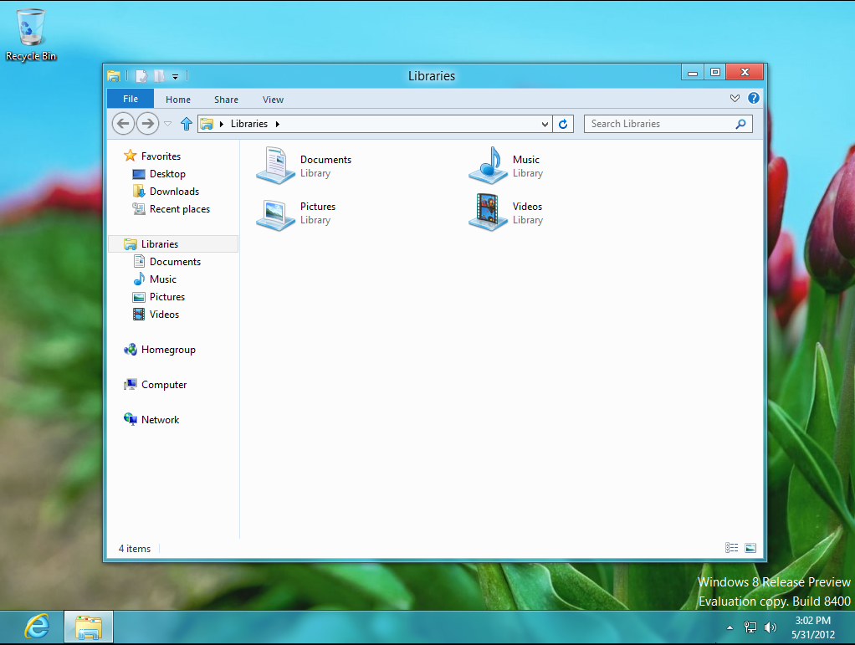Click the speaker icon in system tray
The image size is (855, 645).
[x=770, y=627]
